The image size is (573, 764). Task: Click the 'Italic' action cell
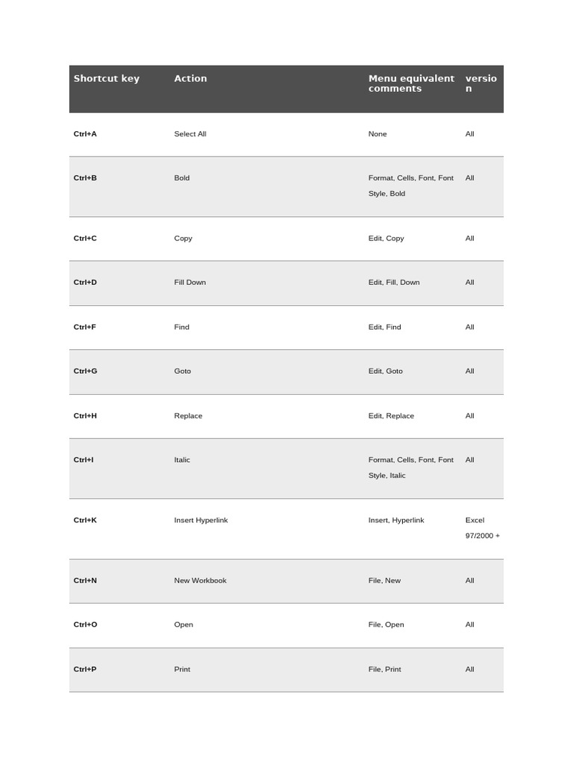[x=182, y=460]
